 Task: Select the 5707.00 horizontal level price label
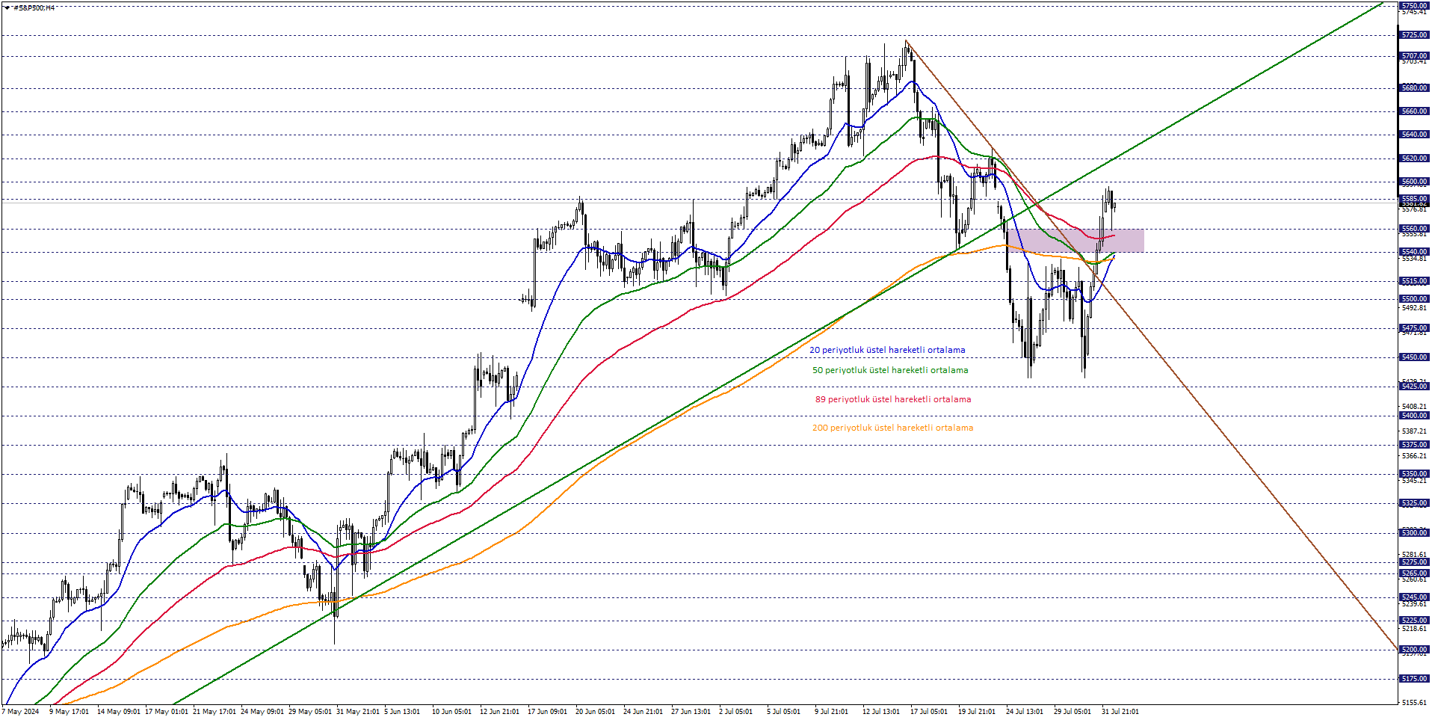click(x=1414, y=56)
